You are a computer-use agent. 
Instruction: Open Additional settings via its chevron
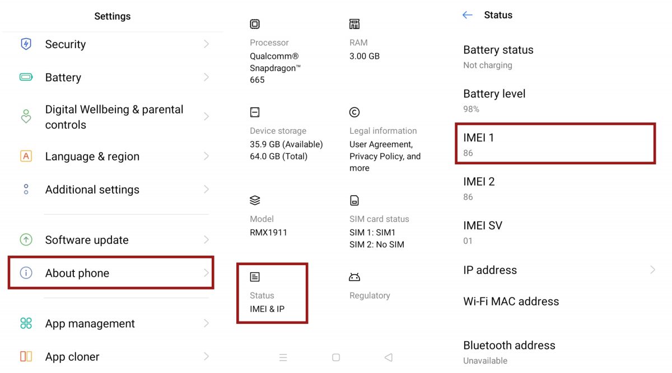[x=206, y=190]
